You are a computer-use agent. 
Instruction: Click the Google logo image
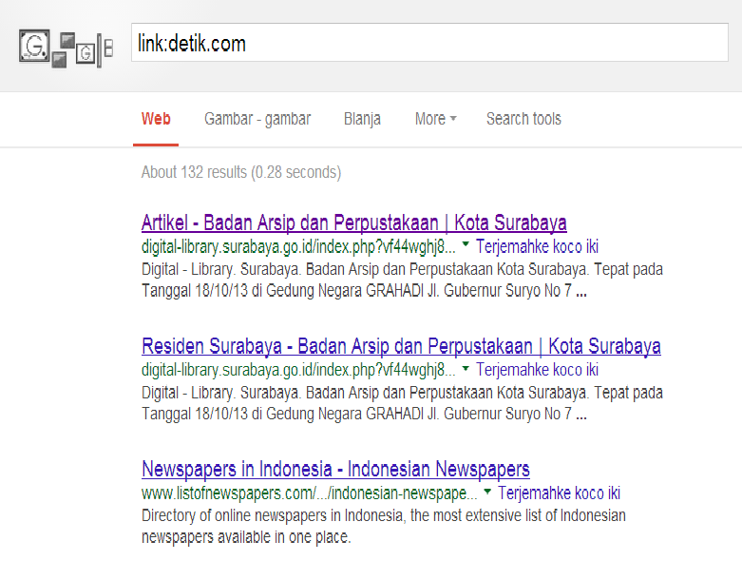click(66, 48)
